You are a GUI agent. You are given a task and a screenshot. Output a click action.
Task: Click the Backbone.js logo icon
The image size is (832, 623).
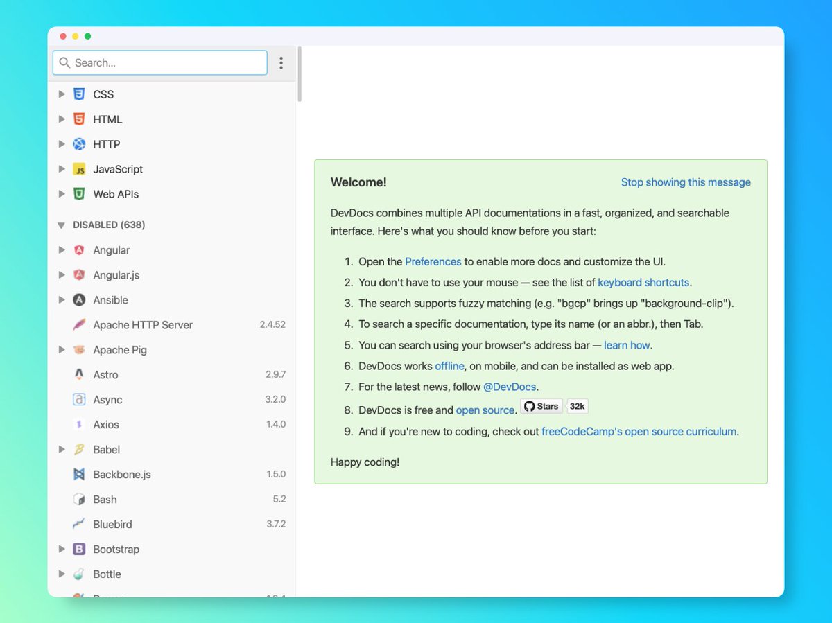click(79, 475)
